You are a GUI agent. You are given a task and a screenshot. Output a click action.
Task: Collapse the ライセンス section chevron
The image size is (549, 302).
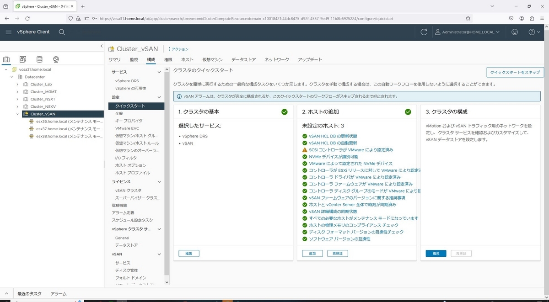(159, 182)
